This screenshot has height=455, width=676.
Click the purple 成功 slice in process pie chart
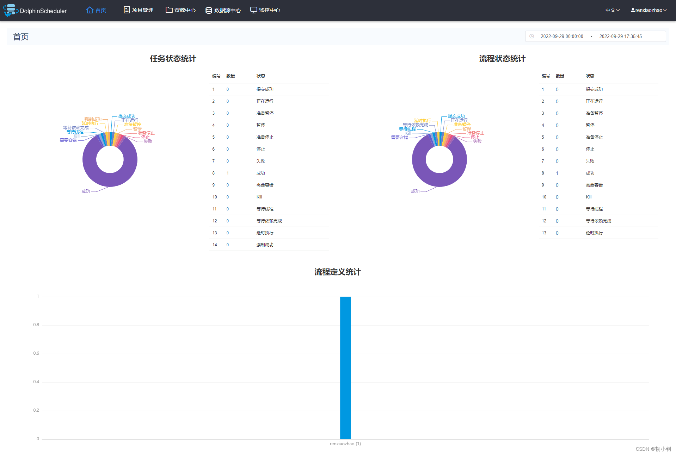440,179
